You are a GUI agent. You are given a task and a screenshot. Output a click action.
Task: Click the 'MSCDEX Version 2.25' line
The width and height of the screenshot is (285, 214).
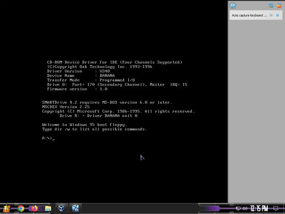pyautogui.click(x=66, y=107)
